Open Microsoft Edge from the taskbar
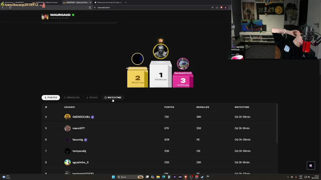Image resolution: width=321 pixels, height=180 pixels. pos(164,177)
